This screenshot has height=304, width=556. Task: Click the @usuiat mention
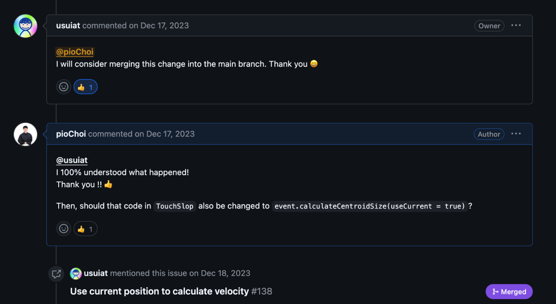point(72,160)
